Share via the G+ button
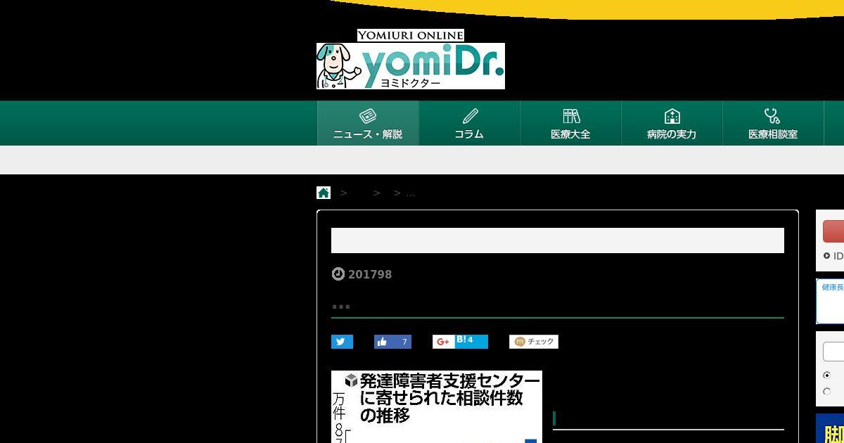Viewport: 844px width, 443px height. point(443,342)
